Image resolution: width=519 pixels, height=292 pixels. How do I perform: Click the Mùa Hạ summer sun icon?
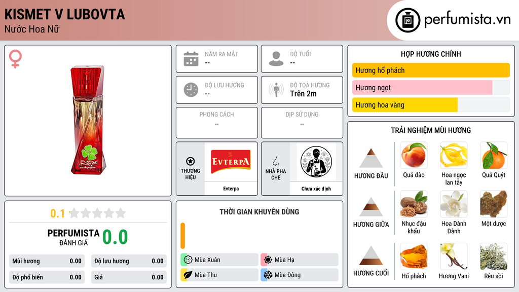[x=268, y=260]
